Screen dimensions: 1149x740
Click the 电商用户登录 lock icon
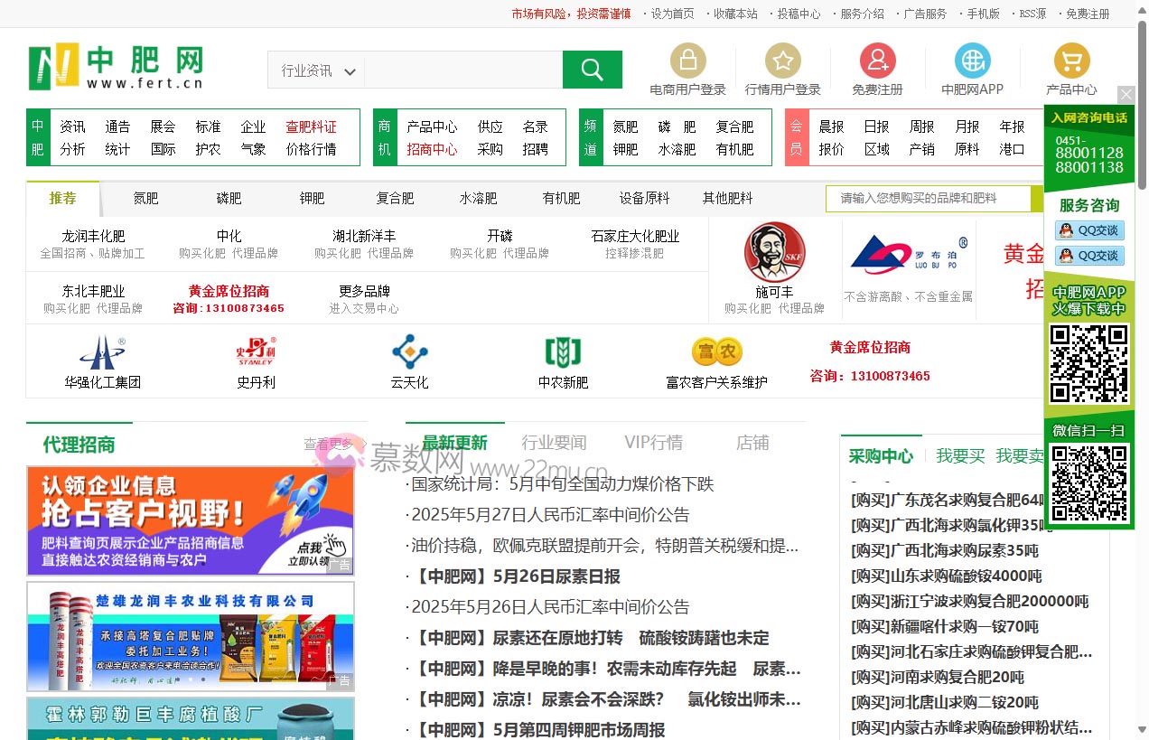coord(687,60)
